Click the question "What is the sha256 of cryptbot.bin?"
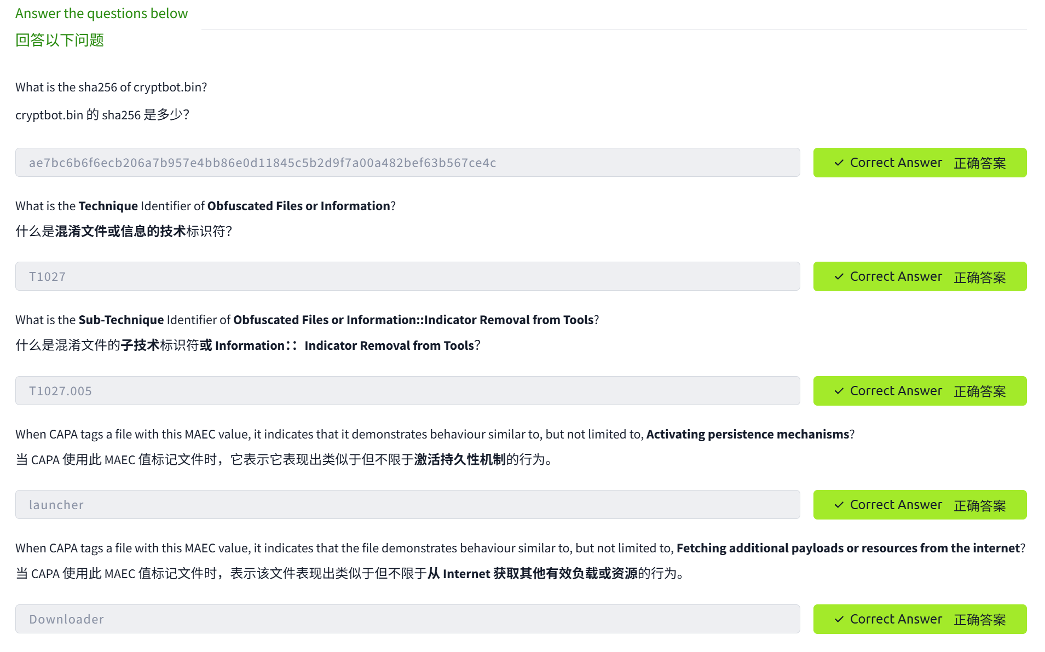 point(111,87)
